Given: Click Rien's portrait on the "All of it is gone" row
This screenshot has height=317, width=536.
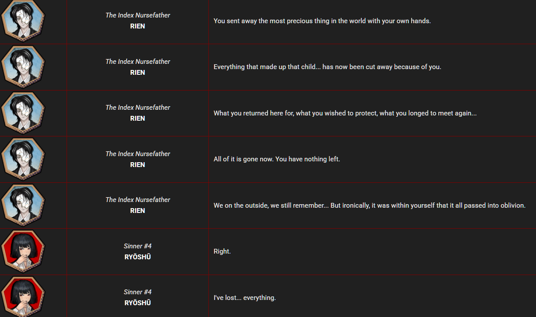Looking at the screenshot, I should 23,159.
